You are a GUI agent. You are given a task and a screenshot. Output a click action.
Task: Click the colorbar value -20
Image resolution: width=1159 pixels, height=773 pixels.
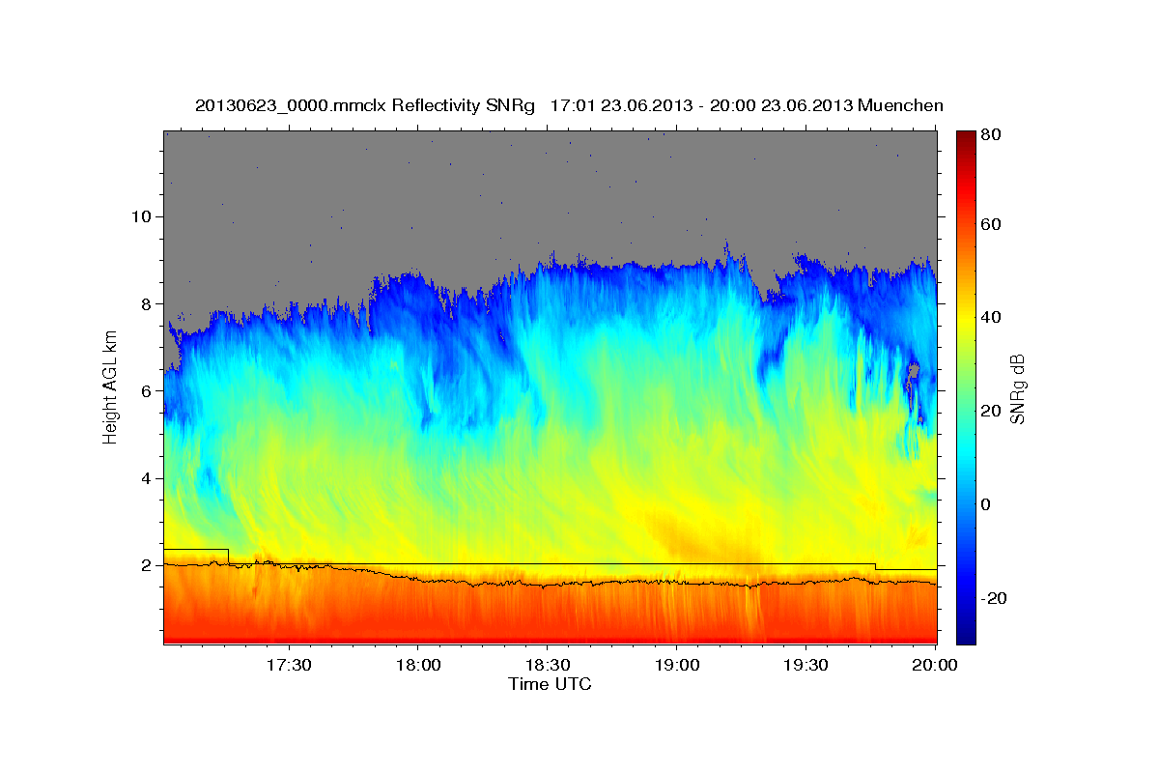click(995, 598)
